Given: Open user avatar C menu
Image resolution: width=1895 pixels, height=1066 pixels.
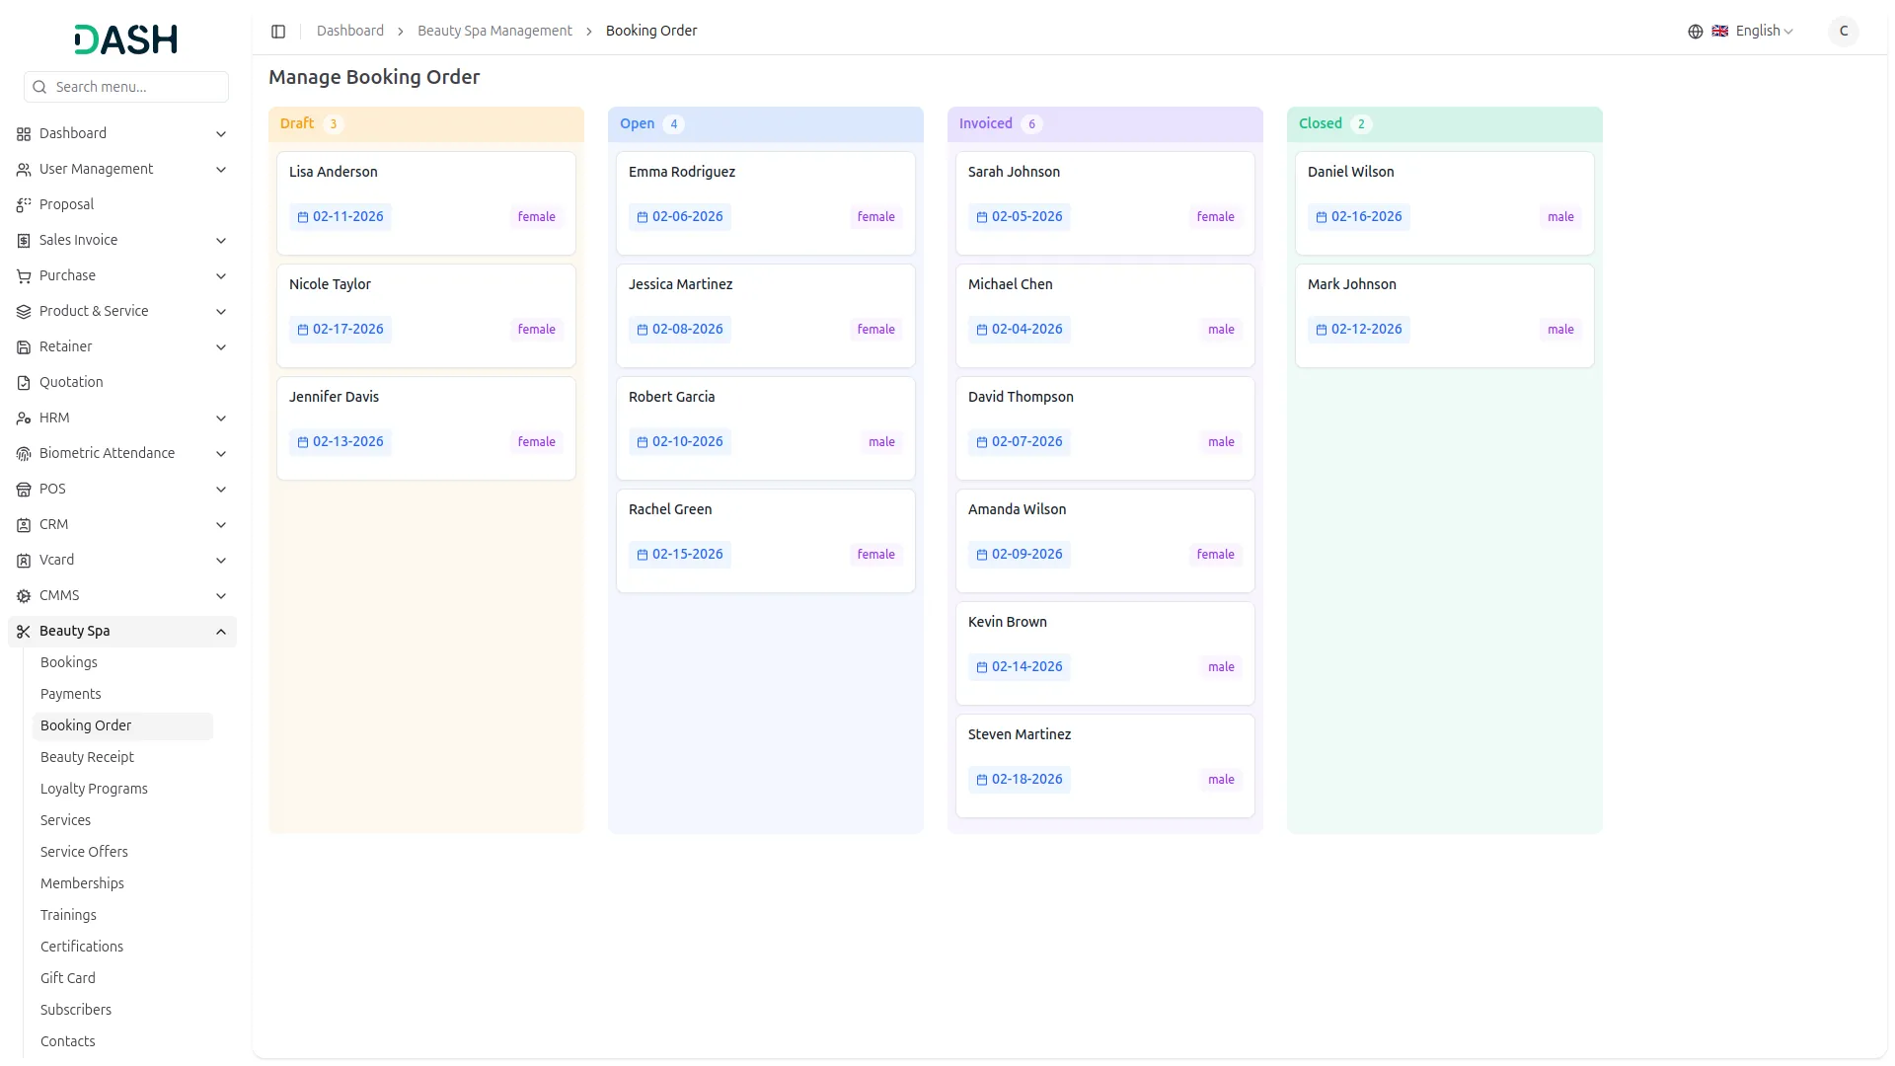Looking at the screenshot, I should [x=1843, y=32].
